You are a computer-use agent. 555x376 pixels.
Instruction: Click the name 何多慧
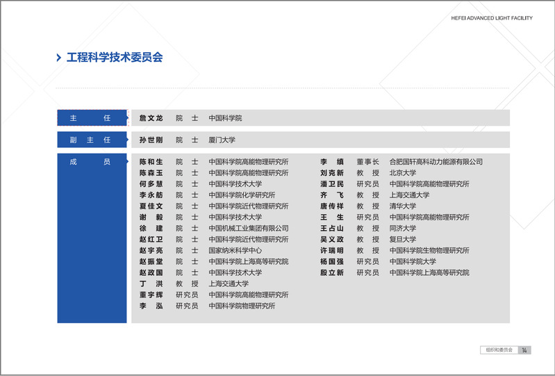point(151,184)
